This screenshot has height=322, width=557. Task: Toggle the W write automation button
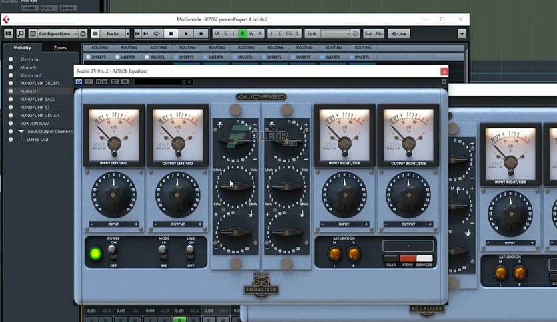coord(251,33)
